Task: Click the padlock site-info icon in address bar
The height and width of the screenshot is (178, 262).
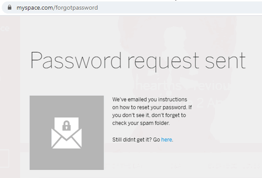Action: 10,7
